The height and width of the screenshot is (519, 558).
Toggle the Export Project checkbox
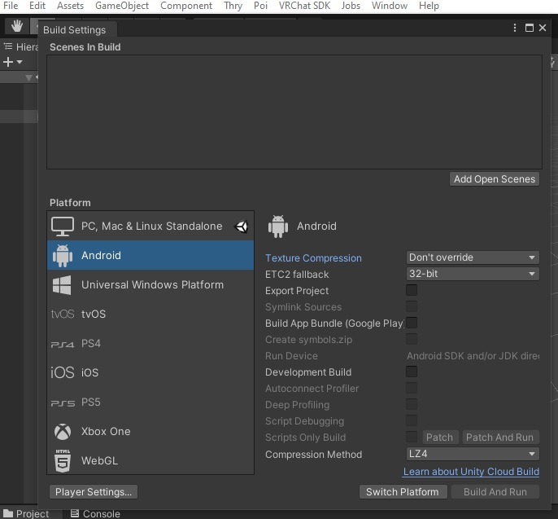412,290
